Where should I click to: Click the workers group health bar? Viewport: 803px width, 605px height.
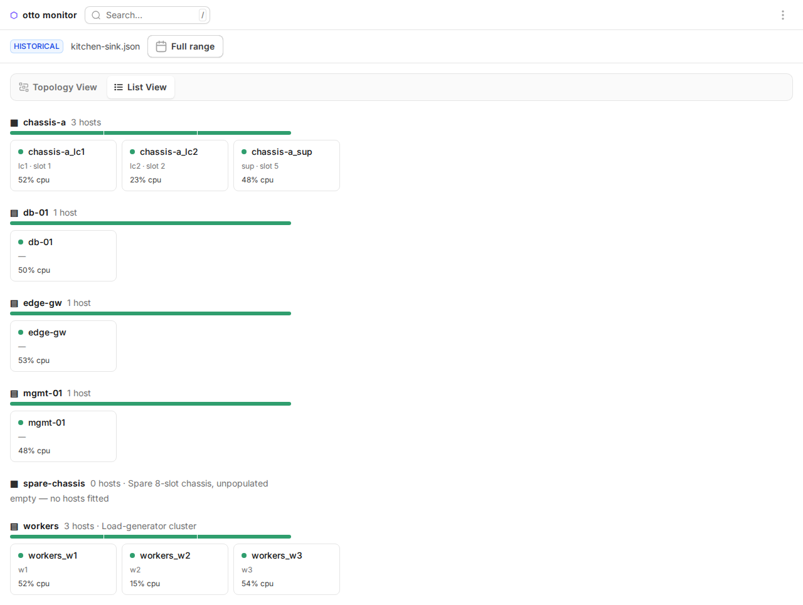151,537
